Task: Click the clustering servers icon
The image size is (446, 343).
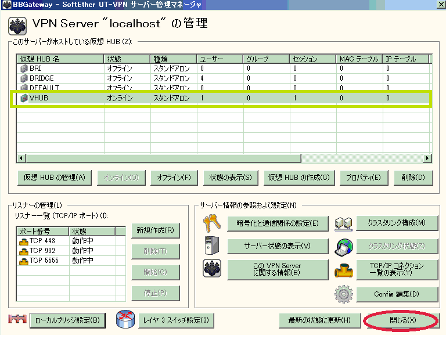Action: click(x=344, y=224)
